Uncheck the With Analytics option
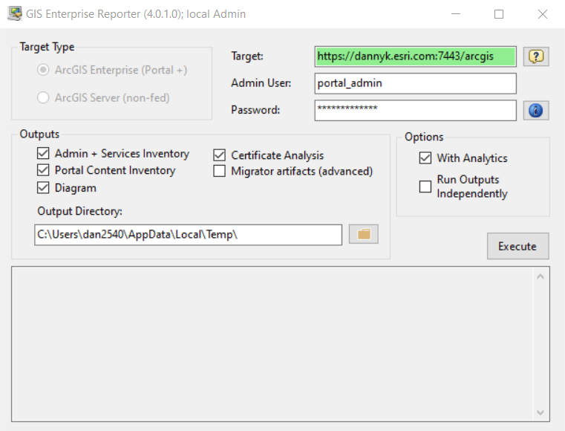Screen dimensions: 565x431 [425, 158]
